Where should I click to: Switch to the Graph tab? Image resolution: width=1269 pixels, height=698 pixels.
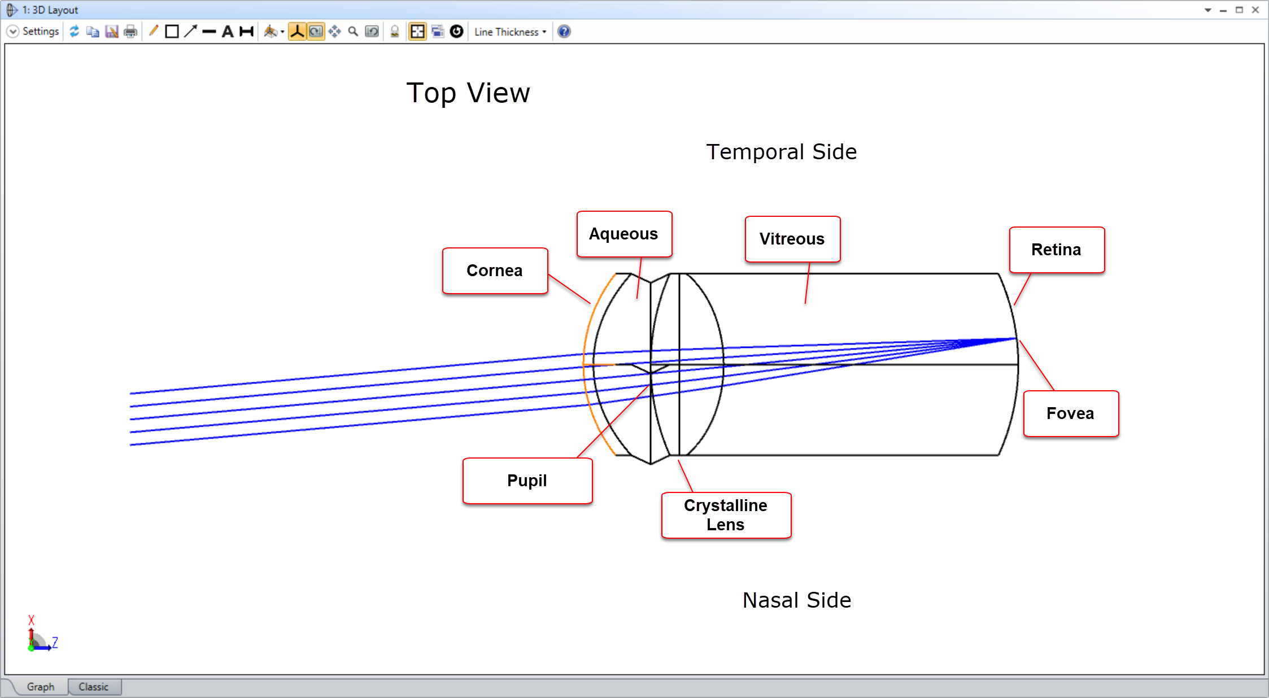pos(41,687)
